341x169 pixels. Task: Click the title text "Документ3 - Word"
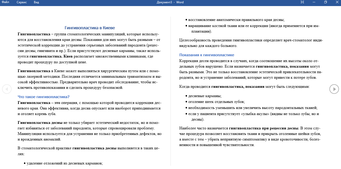(170, 2)
